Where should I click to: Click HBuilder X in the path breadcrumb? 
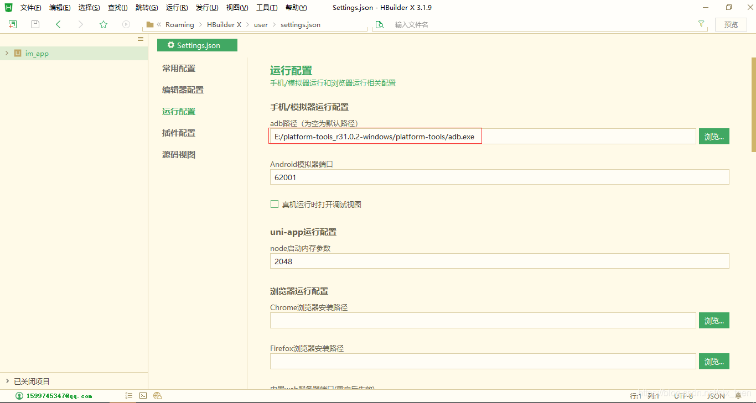tap(224, 24)
